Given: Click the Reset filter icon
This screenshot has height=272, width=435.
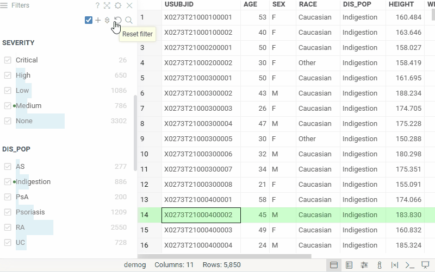Looking at the screenshot, I should (x=118, y=20).
